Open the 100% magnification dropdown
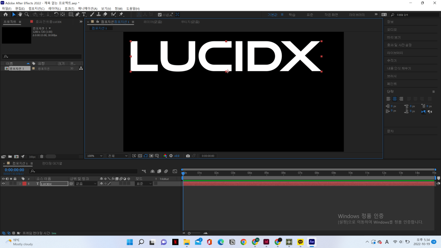 coord(94,156)
